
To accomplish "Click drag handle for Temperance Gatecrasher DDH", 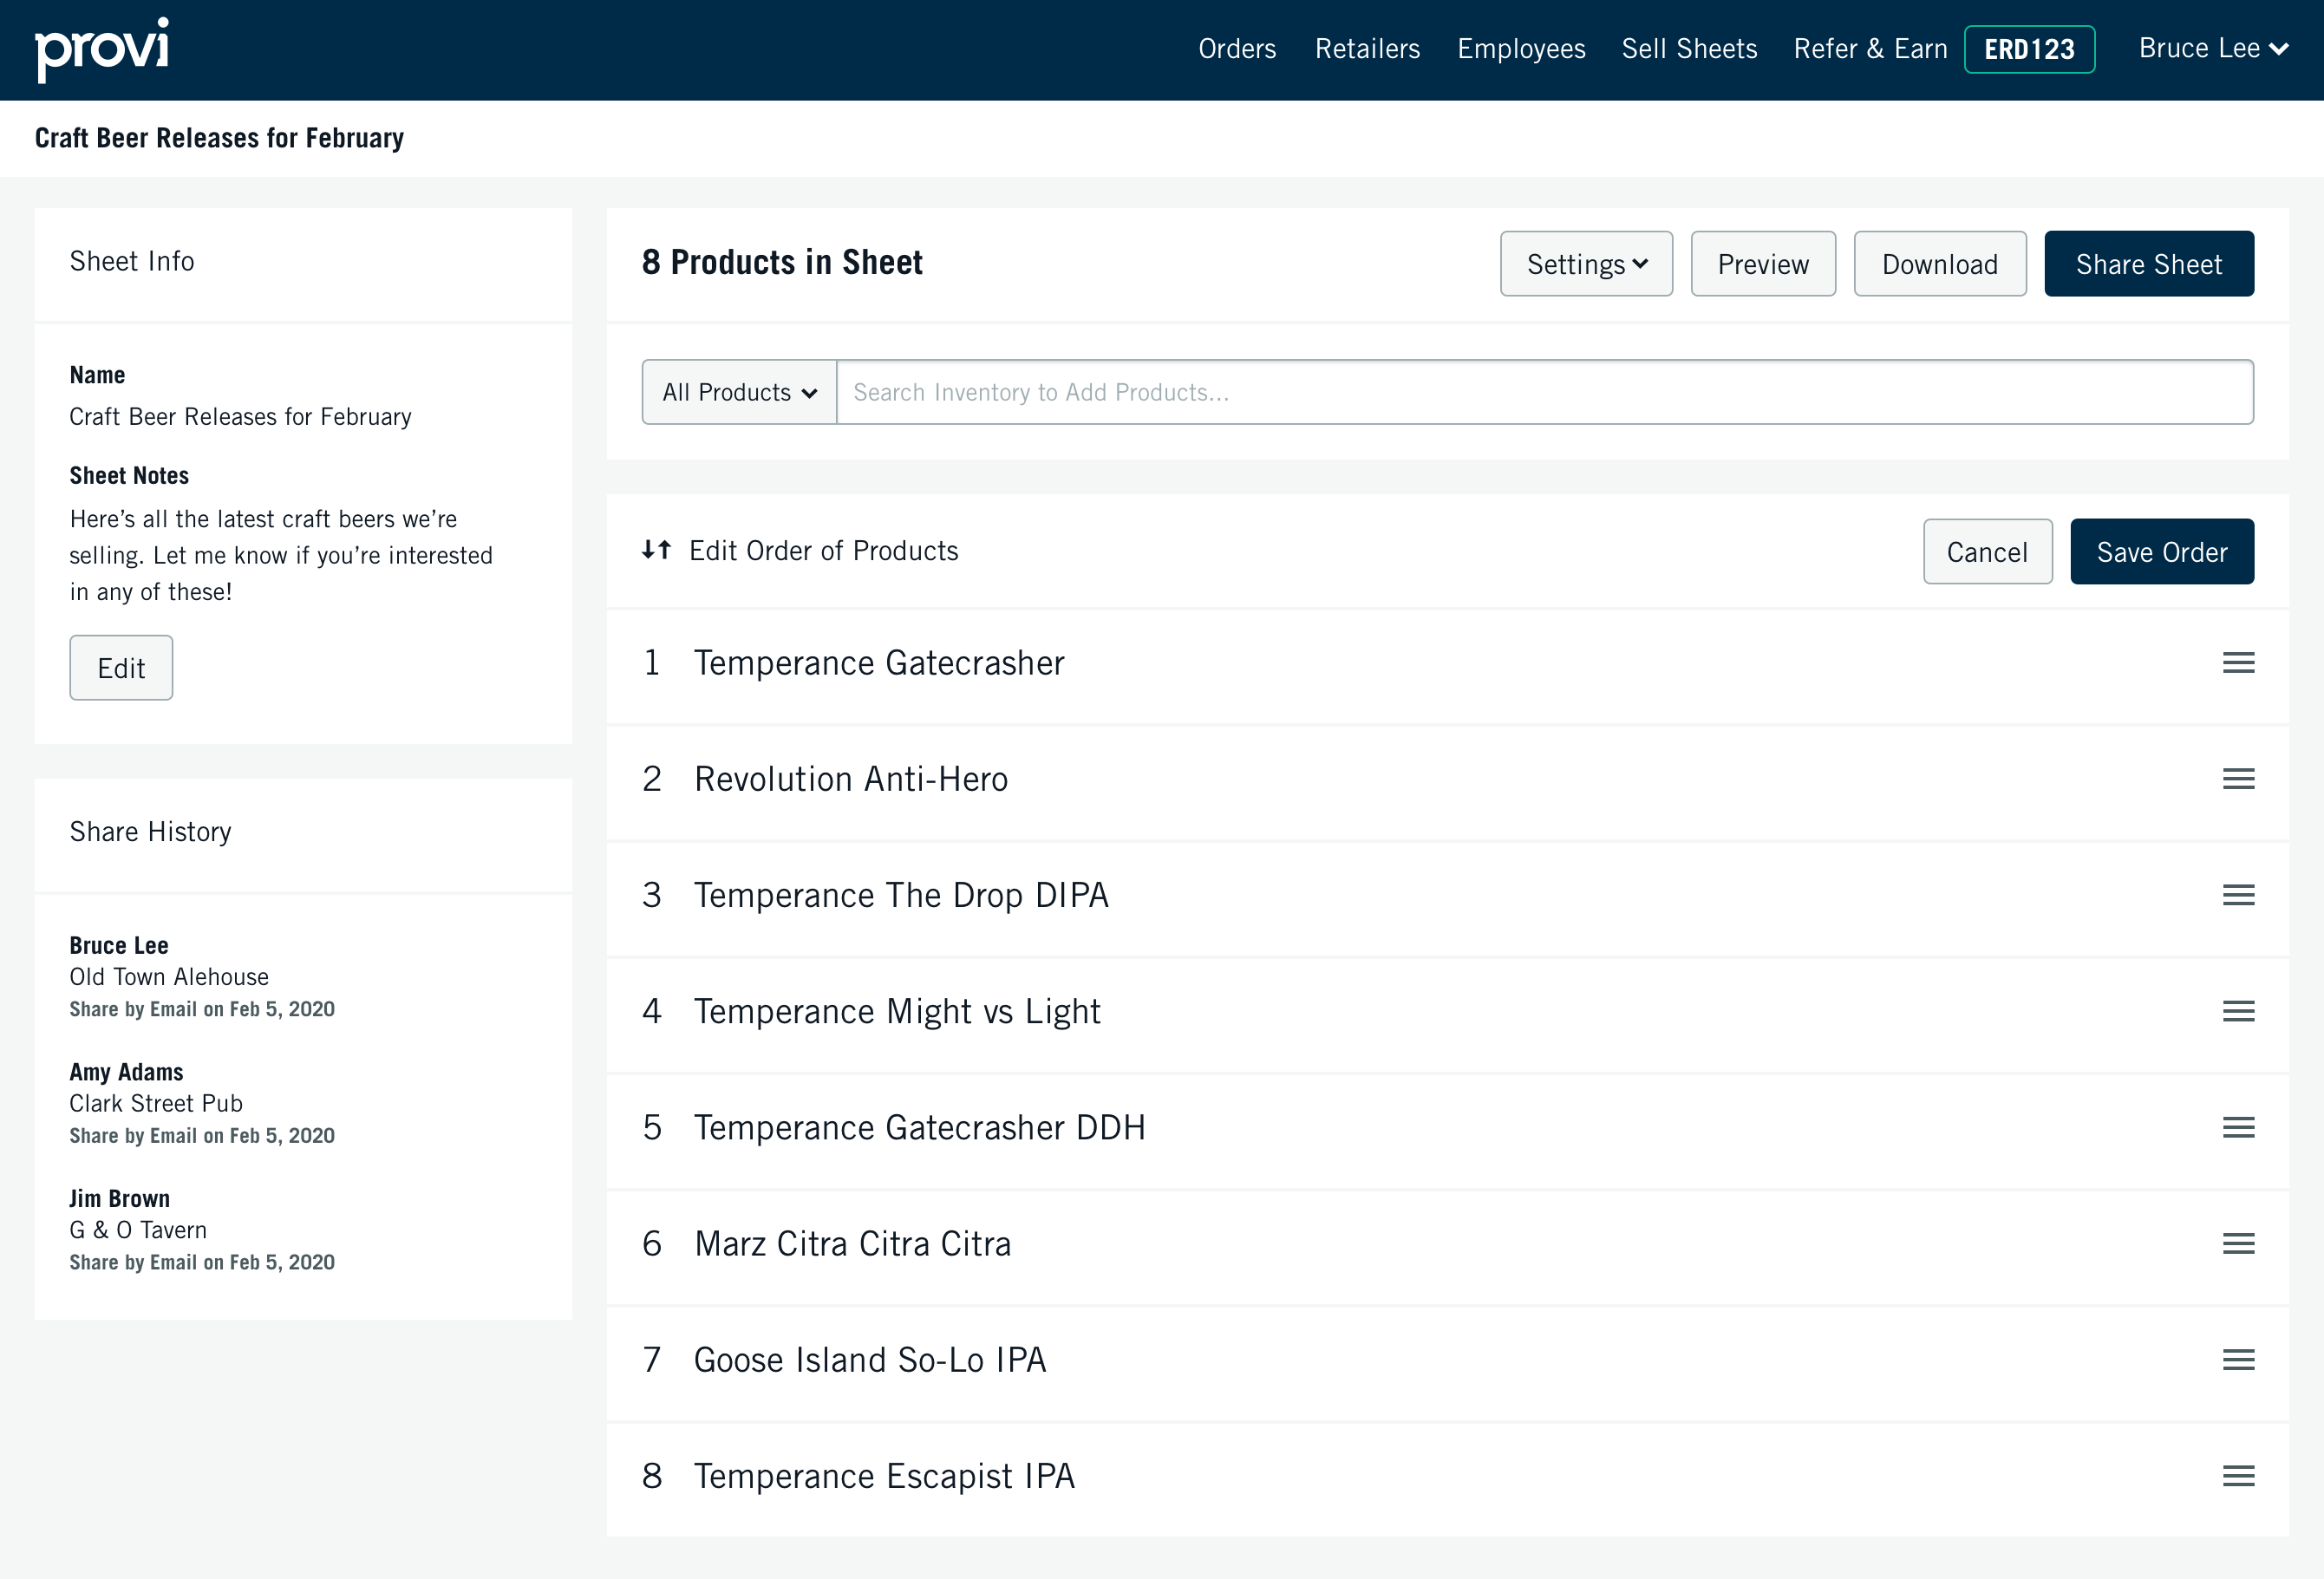I will tap(2238, 1127).
